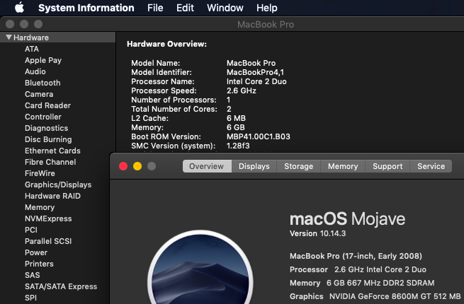Click the 2.6 GHz Processor Speed value
Image resolution: width=464 pixels, height=304 pixels.
[241, 90]
